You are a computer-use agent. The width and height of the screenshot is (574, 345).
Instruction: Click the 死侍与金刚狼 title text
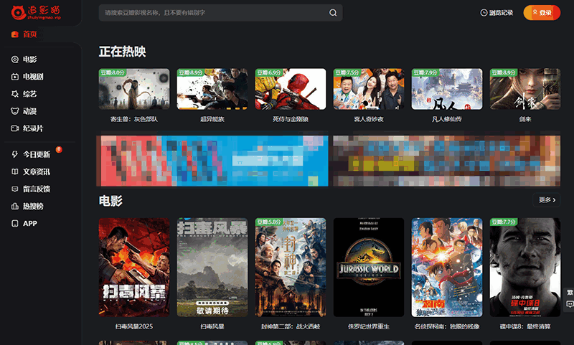click(291, 119)
